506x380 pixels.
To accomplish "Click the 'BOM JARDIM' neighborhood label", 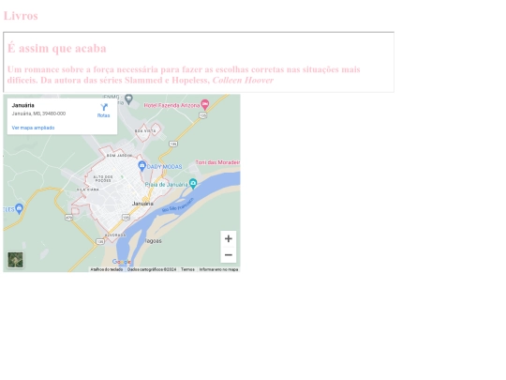I will point(119,156).
